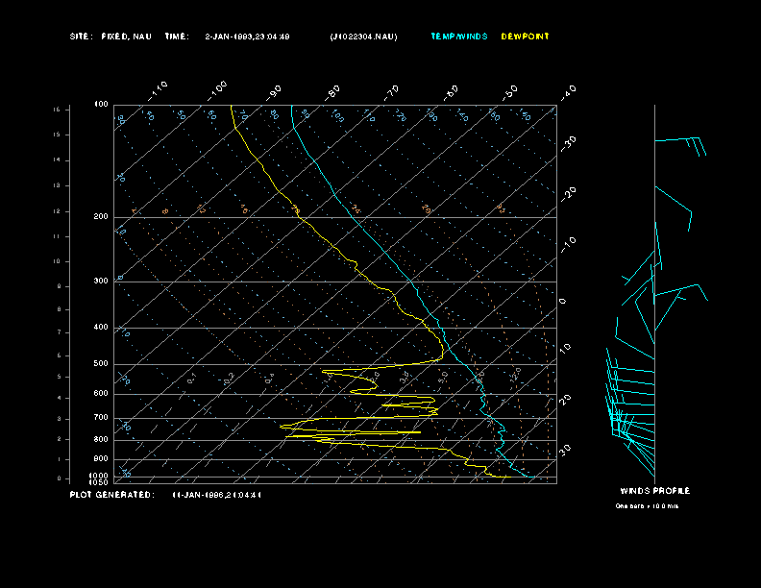Select the SITE: FIXED, NAU header text
The image size is (761, 588).
tap(110, 37)
